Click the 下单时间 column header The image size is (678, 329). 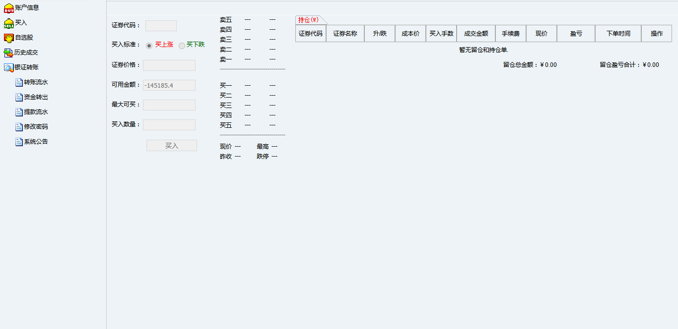tap(618, 34)
